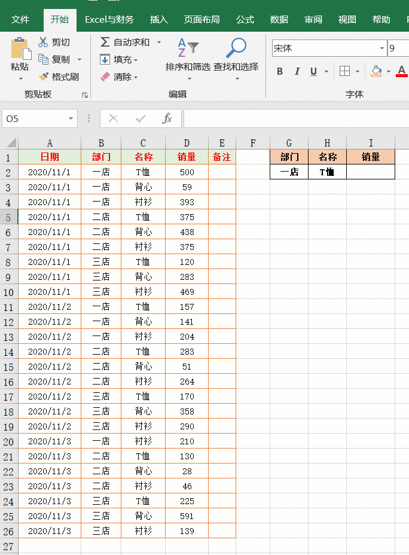Click the 日期 header cell A1
This screenshot has height=555, width=409.
tap(50, 157)
